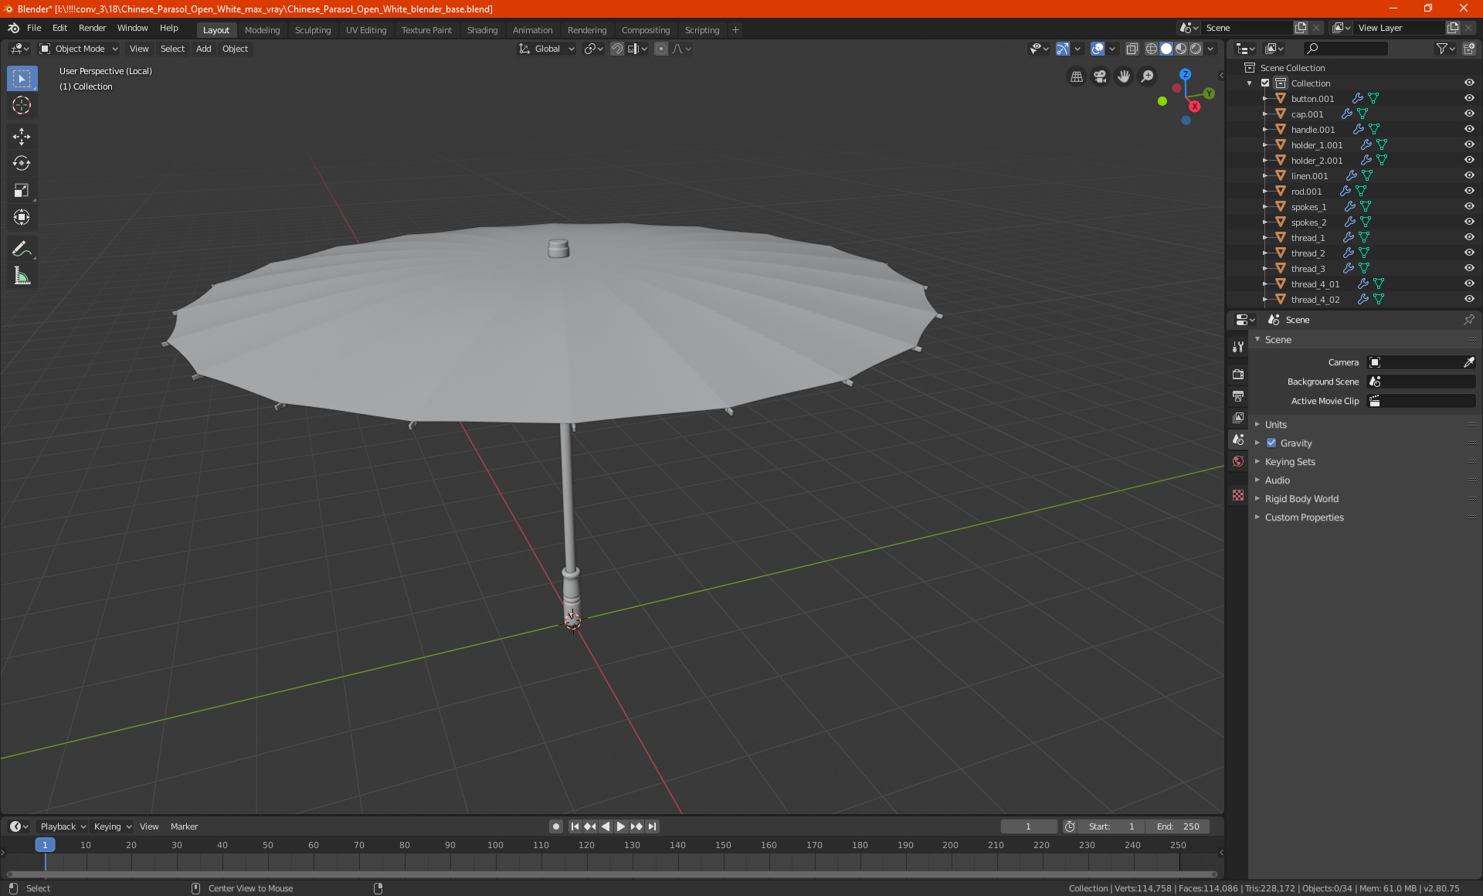The width and height of the screenshot is (1483, 896).
Task: Switch to the UV Editing workspace tab
Action: tap(366, 30)
